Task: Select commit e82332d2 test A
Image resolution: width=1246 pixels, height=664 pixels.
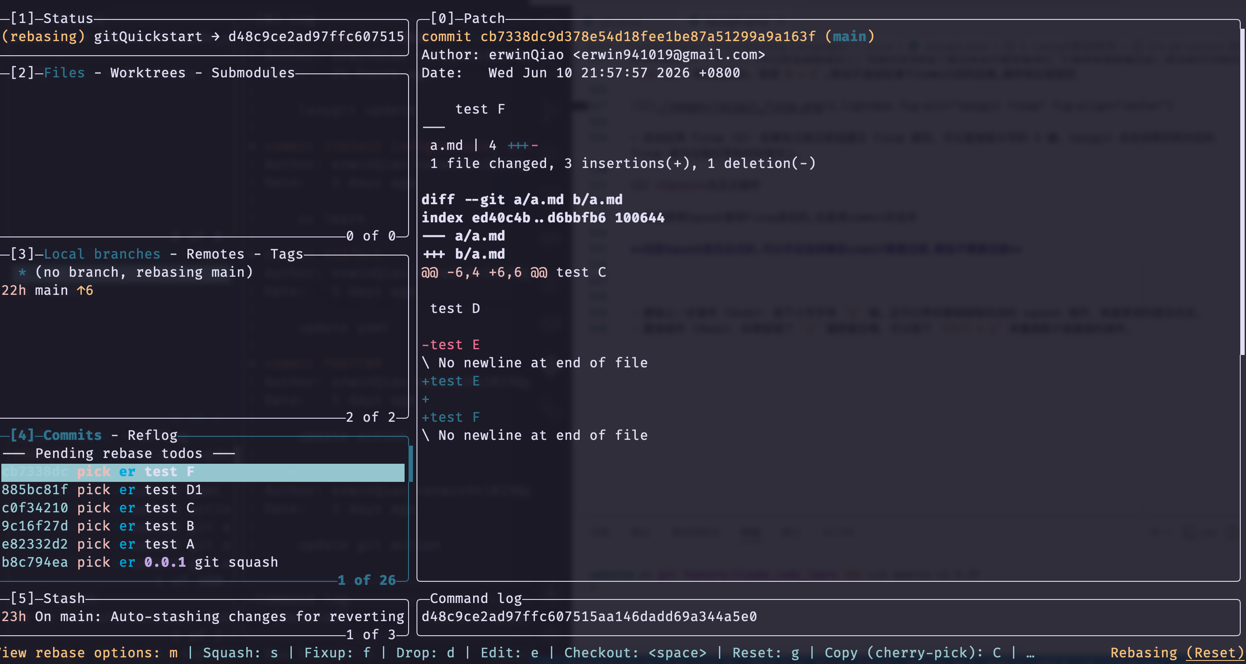Action: [203, 545]
